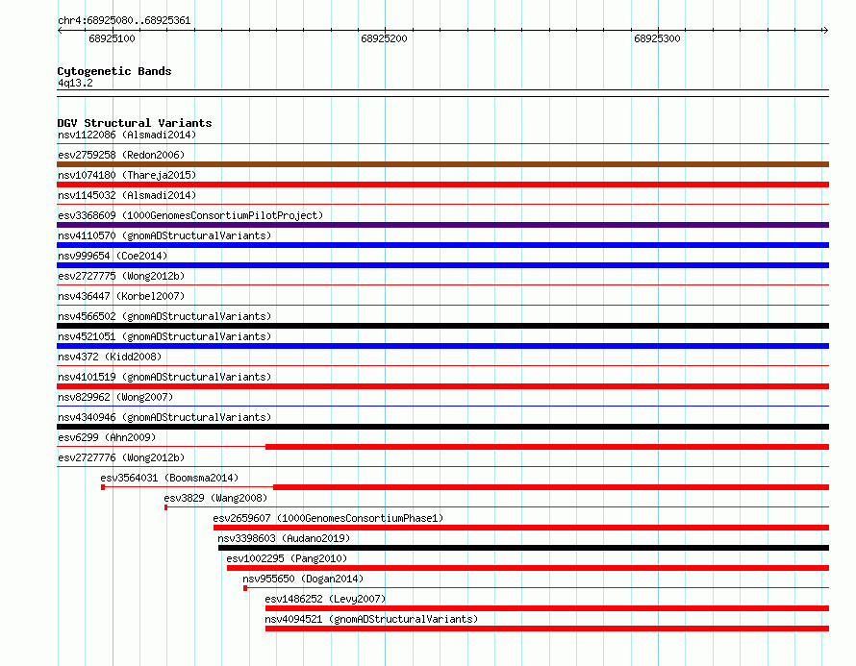Click the esv2727775 (Wong2012b) label

point(121,276)
